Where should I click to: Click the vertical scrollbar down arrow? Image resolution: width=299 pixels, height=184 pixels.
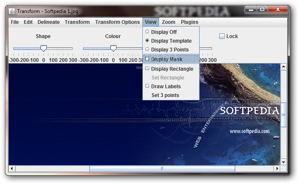284,162
